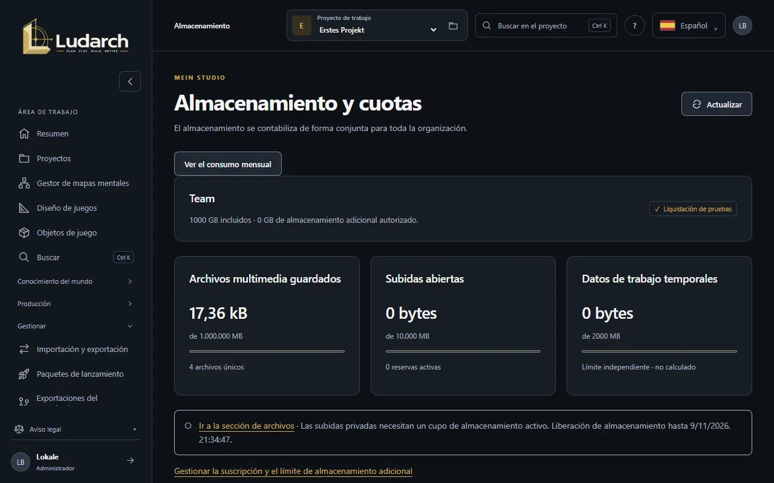The image size is (774, 483).
Task: Click the Aviso legal scales icon
Action: (19, 429)
